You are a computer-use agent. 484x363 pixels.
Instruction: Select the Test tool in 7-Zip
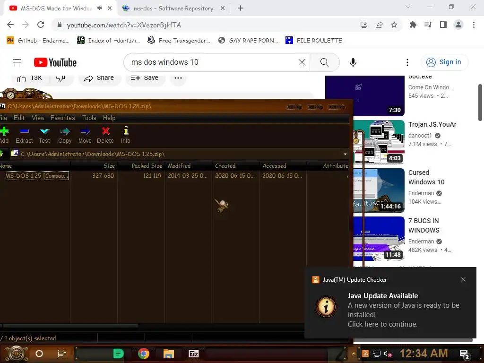click(x=44, y=135)
